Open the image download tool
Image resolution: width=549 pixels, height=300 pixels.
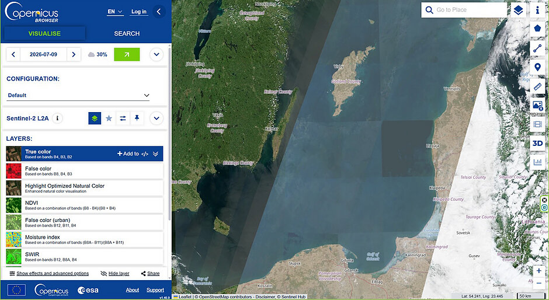click(x=537, y=105)
